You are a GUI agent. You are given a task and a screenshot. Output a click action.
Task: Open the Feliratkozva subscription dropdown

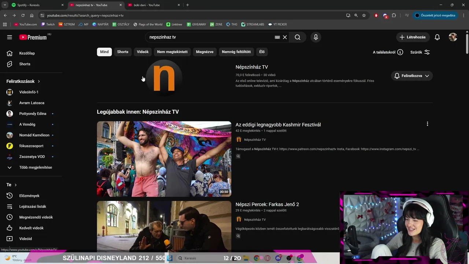[412, 76]
